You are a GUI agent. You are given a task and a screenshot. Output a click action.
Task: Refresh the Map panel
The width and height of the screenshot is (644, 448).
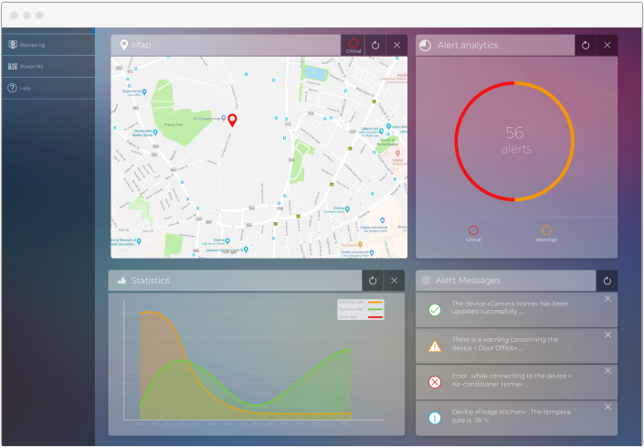[x=375, y=45]
